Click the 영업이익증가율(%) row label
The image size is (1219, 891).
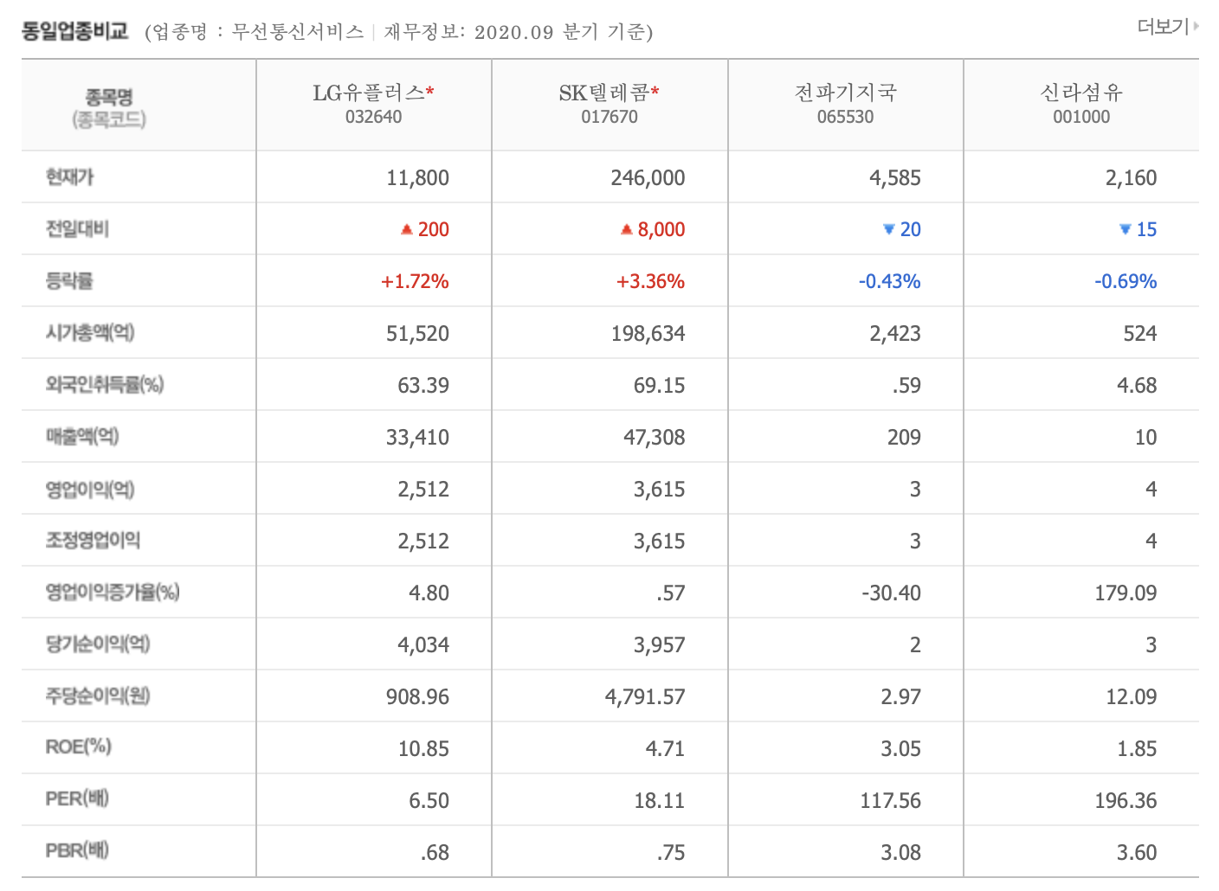[113, 593]
